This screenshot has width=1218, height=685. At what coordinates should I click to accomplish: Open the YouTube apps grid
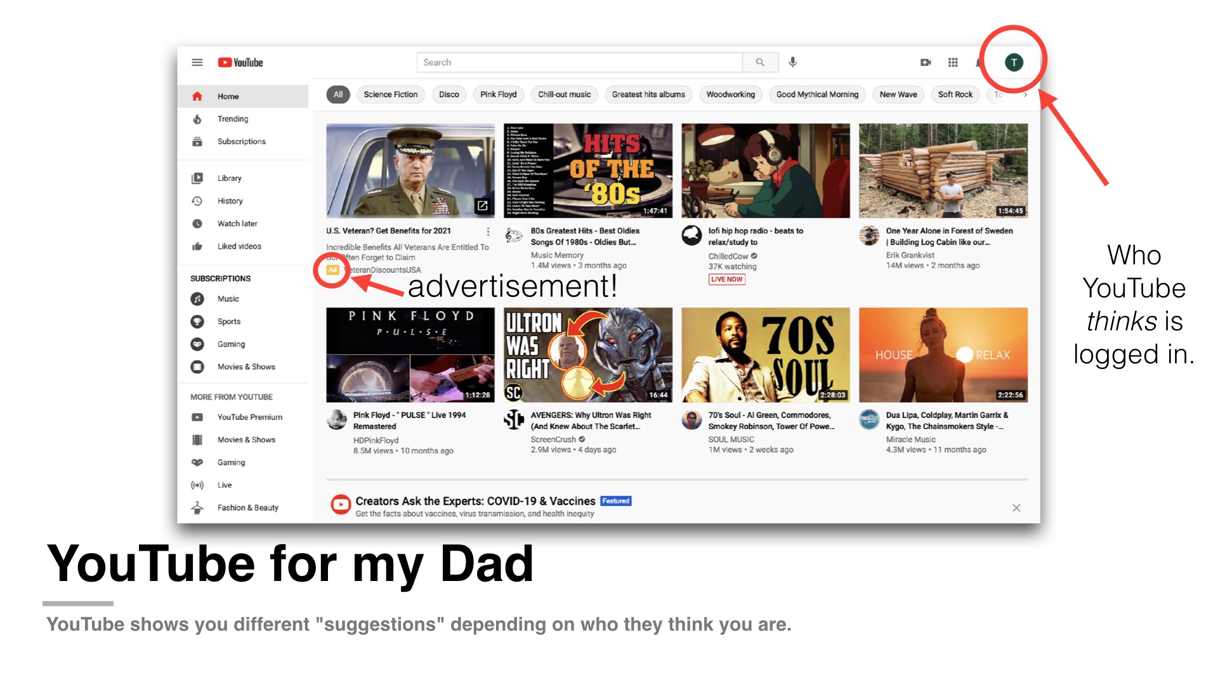pos(953,62)
